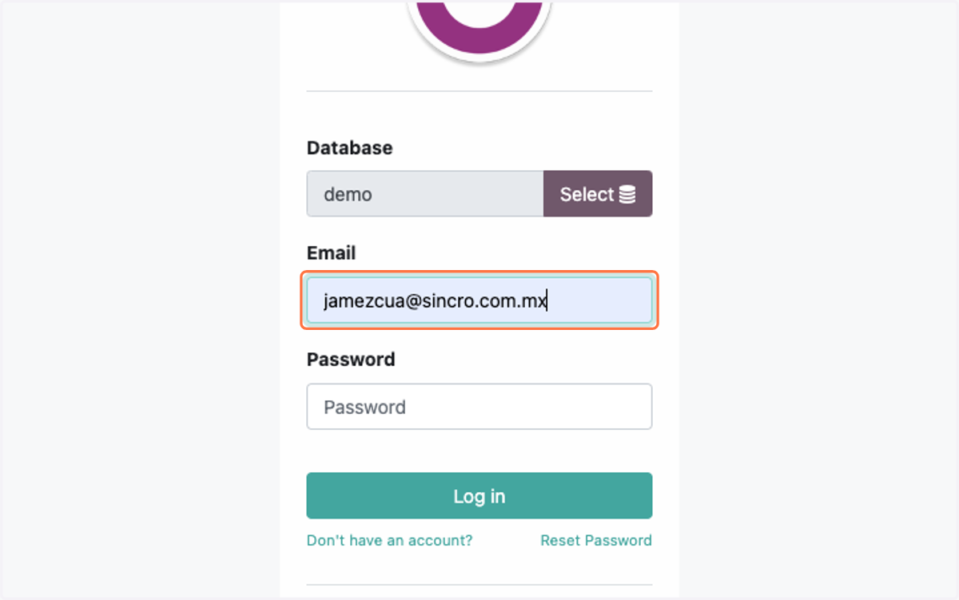This screenshot has width=959, height=600.
Task: Click the database stack icon
Action: [x=627, y=194]
